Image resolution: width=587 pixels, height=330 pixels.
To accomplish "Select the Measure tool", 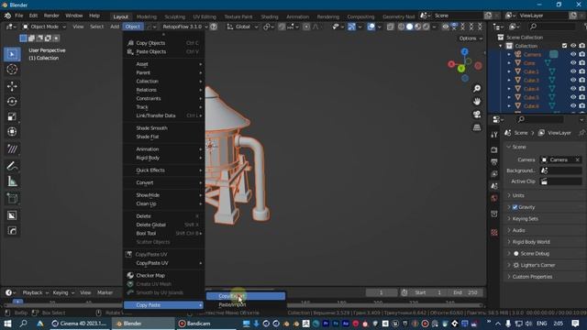I will 12,181.
